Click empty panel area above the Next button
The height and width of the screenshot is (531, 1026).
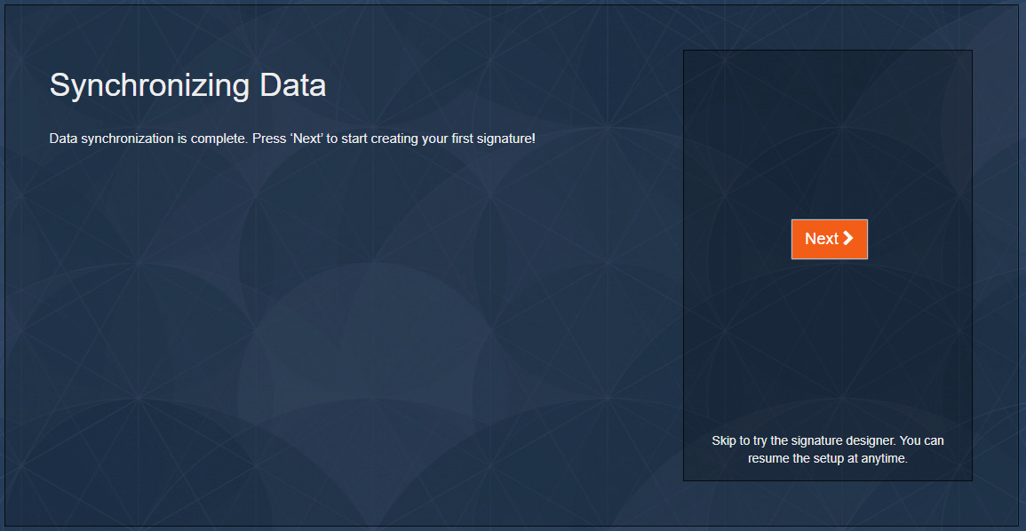tap(827, 133)
